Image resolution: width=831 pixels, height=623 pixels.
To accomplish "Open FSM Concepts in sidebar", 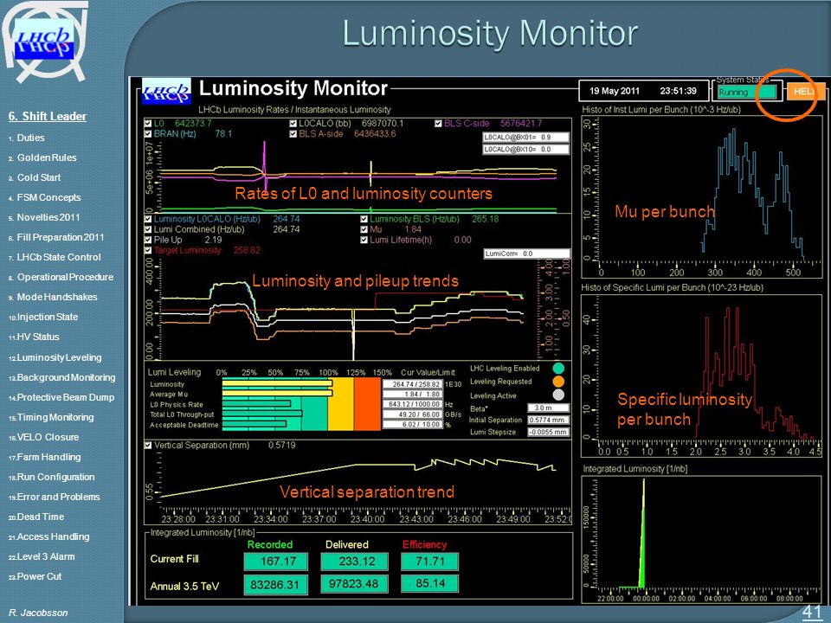I will click(48, 197).
